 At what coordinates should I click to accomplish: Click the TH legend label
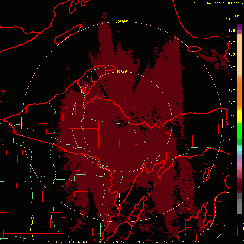[x=233, y=211]
